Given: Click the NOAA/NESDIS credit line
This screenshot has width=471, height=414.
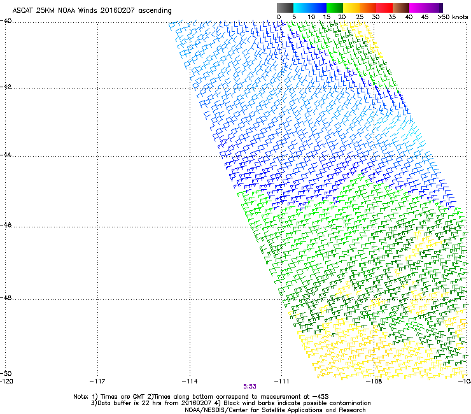Looking at the screenshot, I should pos(275,410).
